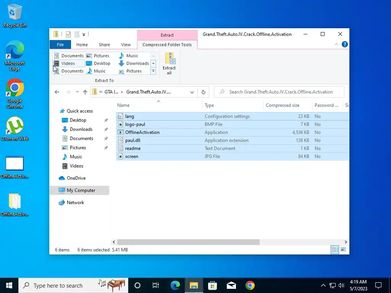Select the OfflineActiv... zip folder desktop icon
The width and height of the screenshot is (391, 293).
15,205
